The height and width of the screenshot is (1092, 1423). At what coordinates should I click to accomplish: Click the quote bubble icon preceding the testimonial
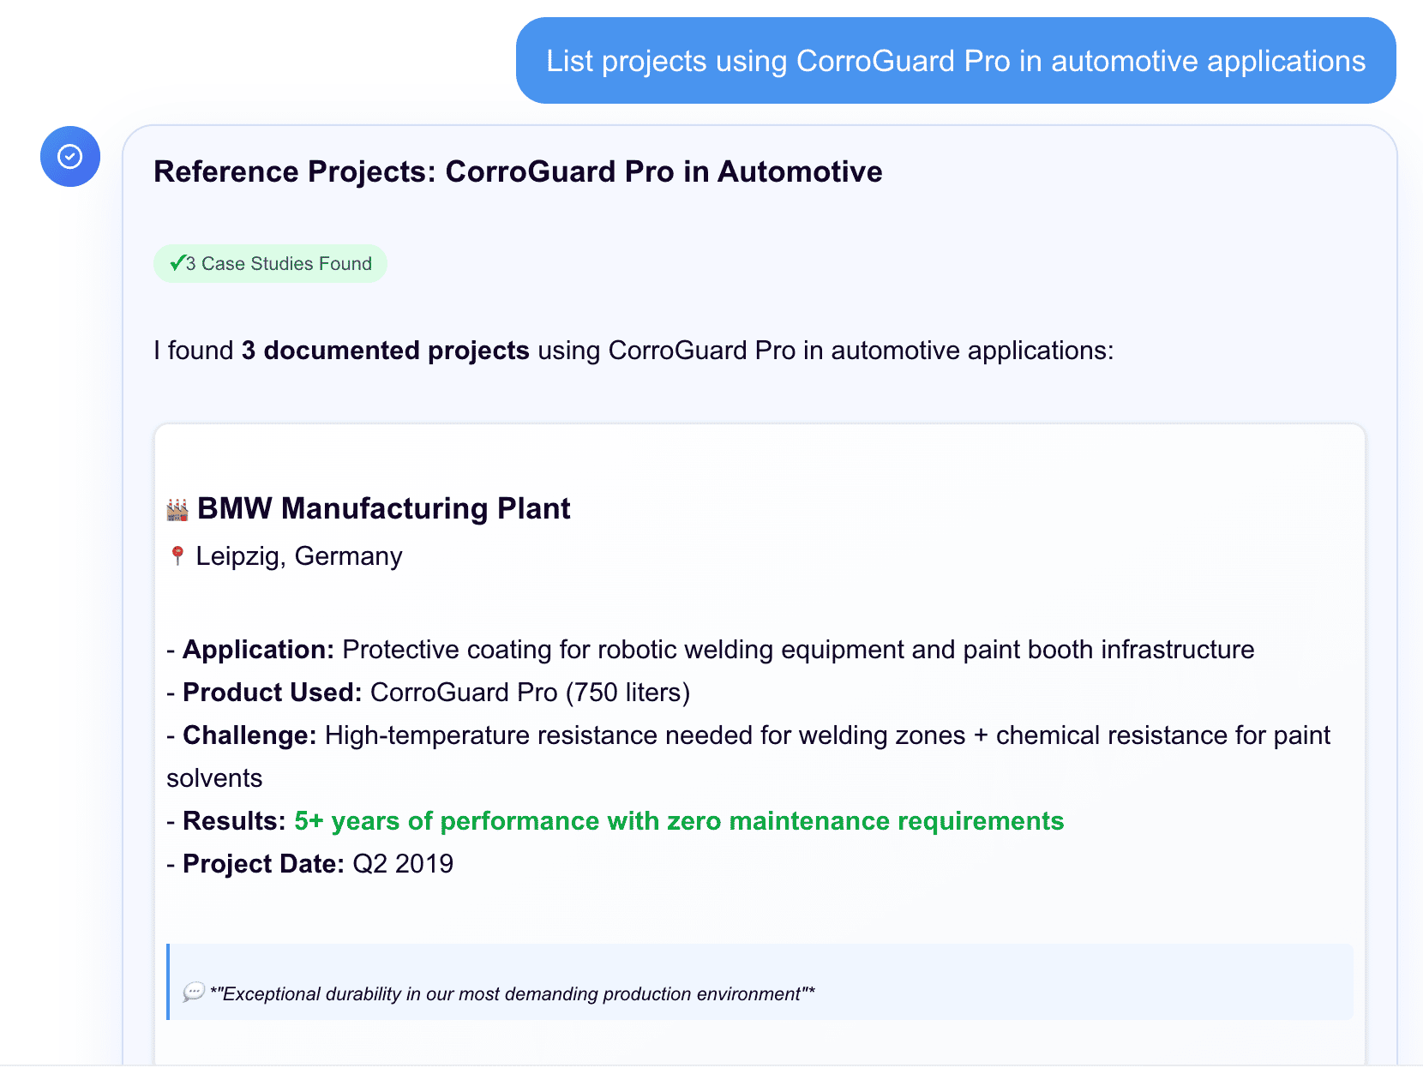click(x=194, y=993)
